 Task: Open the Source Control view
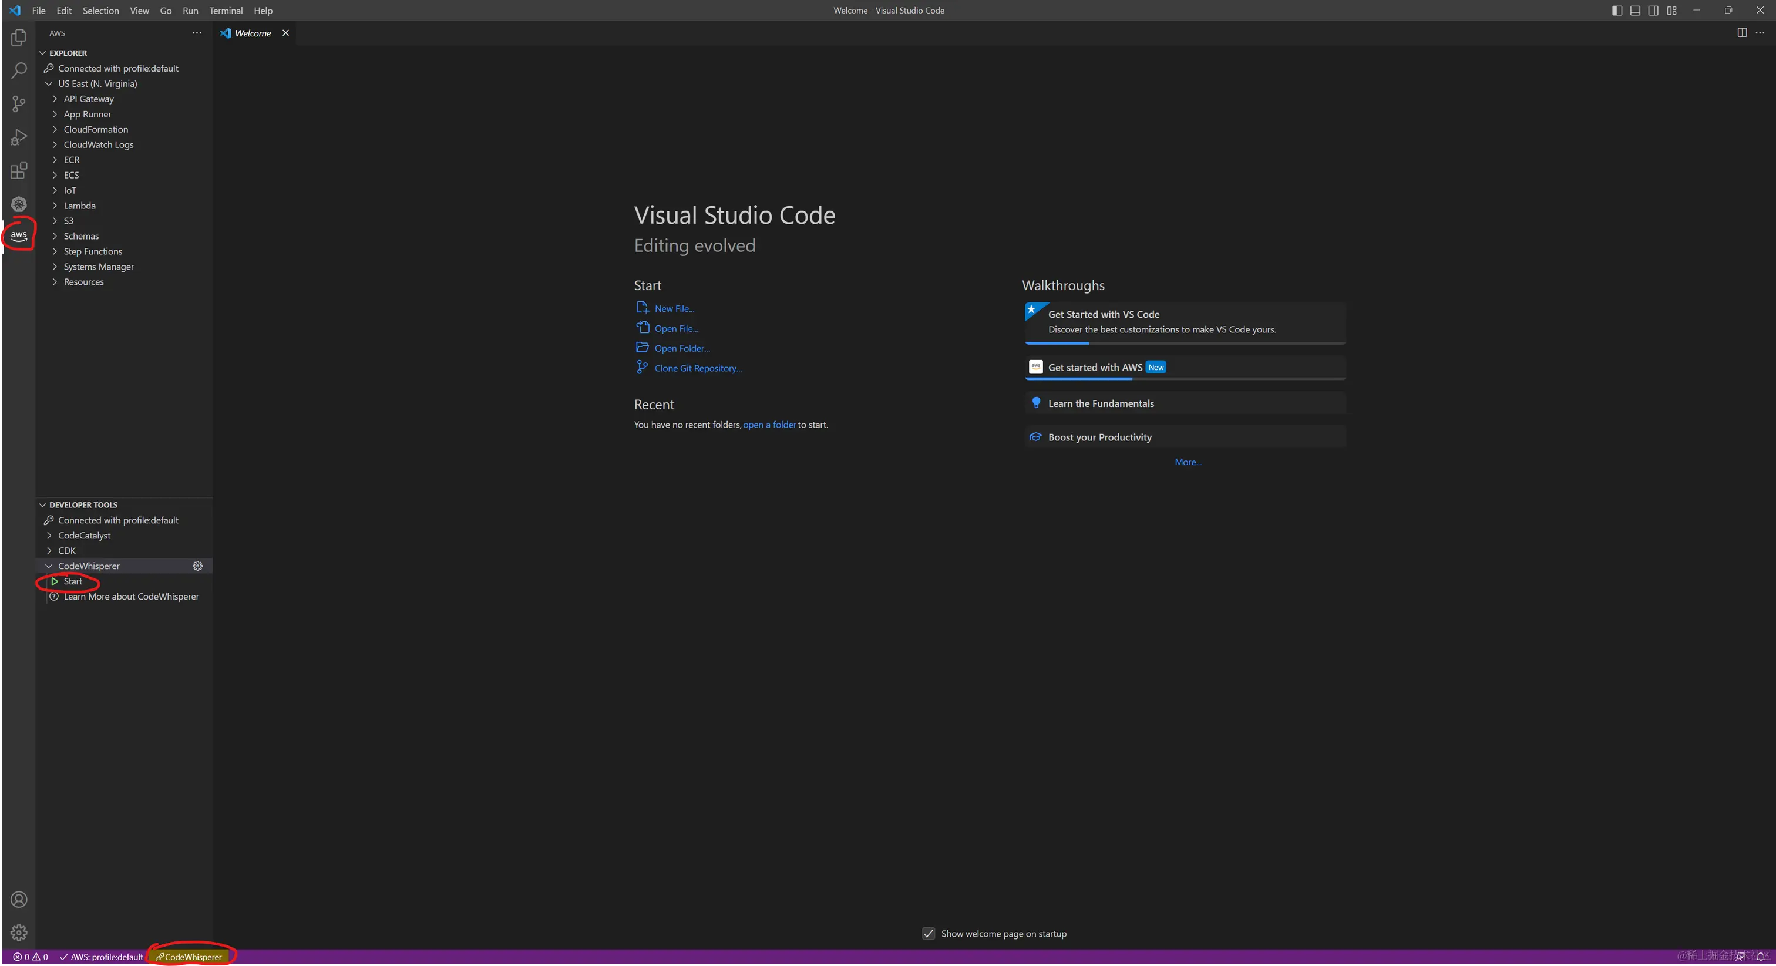pos(19,104)
